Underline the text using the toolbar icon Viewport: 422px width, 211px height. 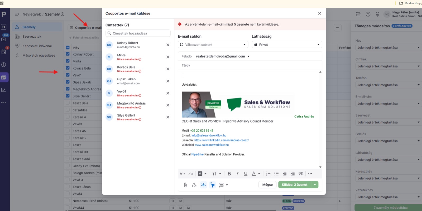[246, 174]
